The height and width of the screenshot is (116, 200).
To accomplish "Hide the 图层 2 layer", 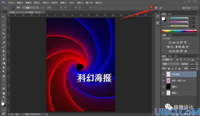I will pyautogui.click(x=163, y=87).
